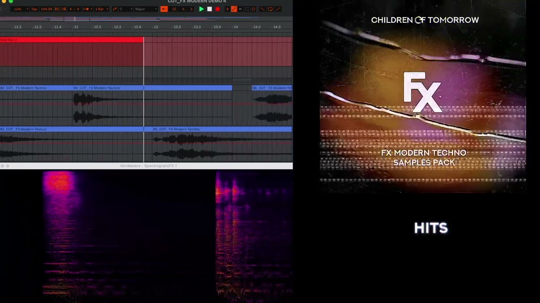This screenshot has height=303, width=540.
Task: Click the arrangement overview bar
Action: click(x=146, y=19)
